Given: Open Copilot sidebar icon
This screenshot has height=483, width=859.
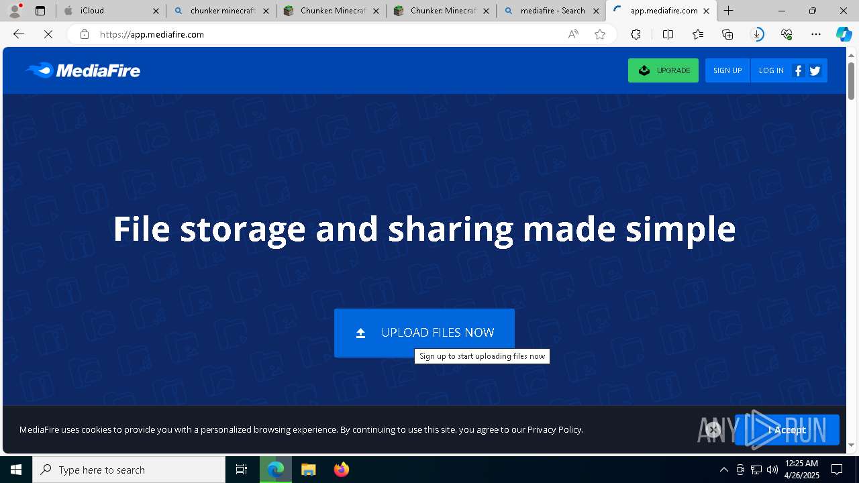Looking at the screenshot, I should (844, 34).
